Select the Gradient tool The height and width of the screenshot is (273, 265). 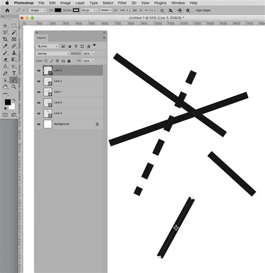[x=14, y=60]
